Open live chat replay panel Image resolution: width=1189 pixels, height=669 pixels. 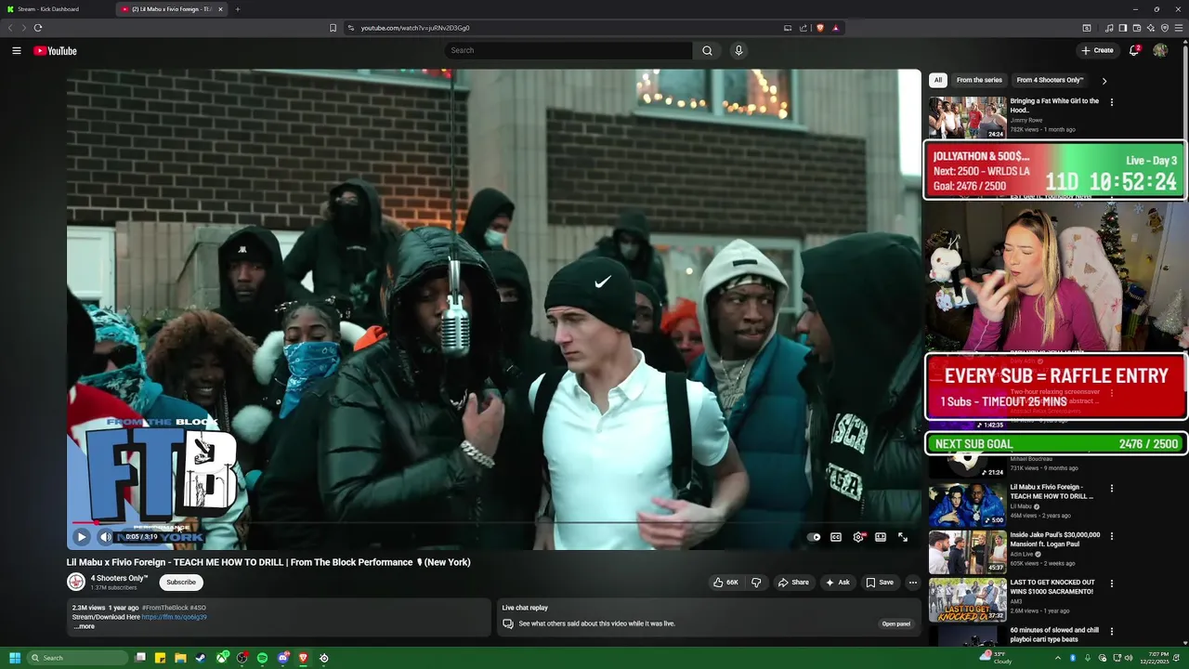(896, 623)
